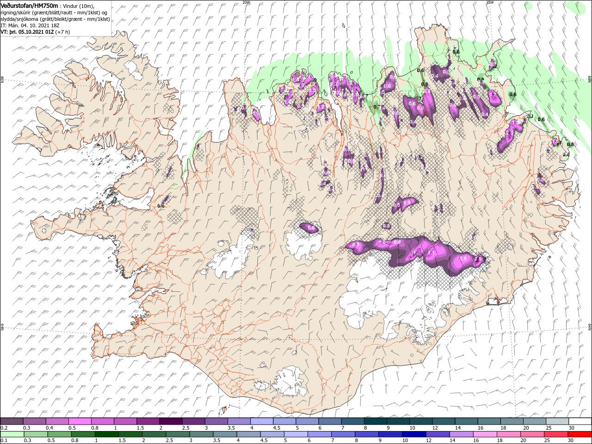Pick the 14 light violet rain scale swatch
This screenshot has height=444, width=592.
pyautogui.click(x=462, y=434)
